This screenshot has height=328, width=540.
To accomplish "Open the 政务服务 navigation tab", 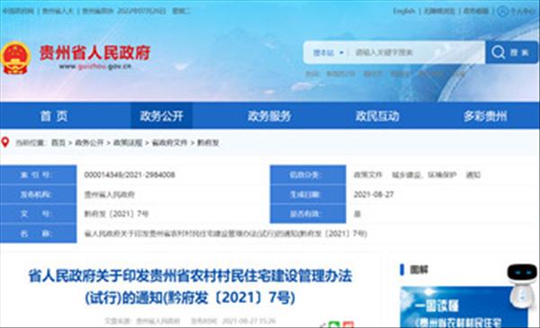I will coord(269,116).
